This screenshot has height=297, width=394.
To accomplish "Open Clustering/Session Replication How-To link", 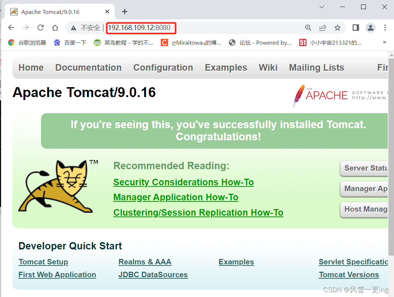I will [x=198, y=212].
